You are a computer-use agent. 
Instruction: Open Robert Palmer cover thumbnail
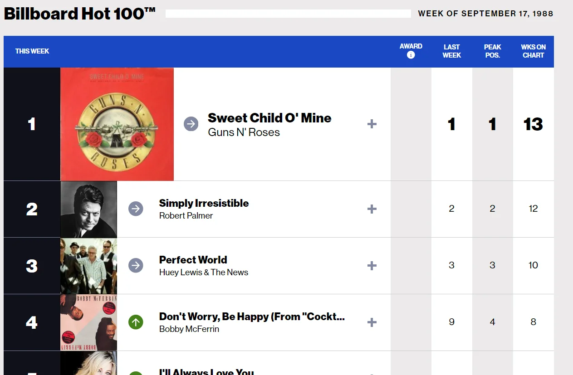point(89,209)
